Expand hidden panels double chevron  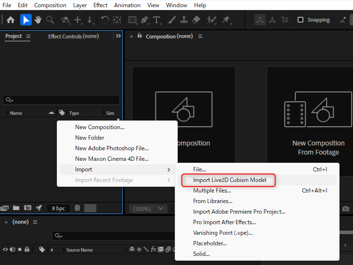pyautogui.click(x=118, y=36)
